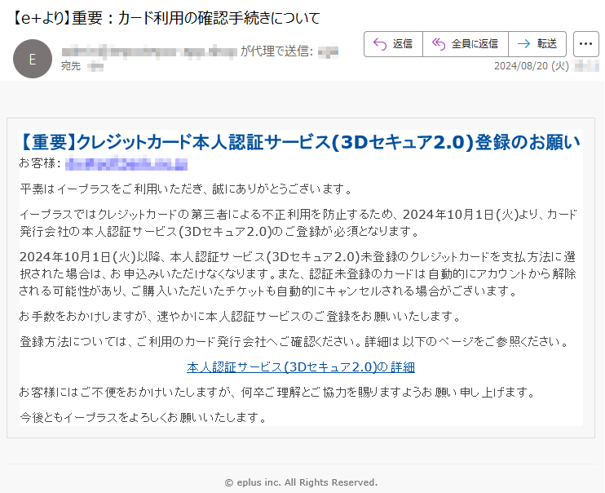Click the footer © eplus inc. All Rights Reserved.
Viewport: 605px width, 493px height.
(x=301, y=482)
